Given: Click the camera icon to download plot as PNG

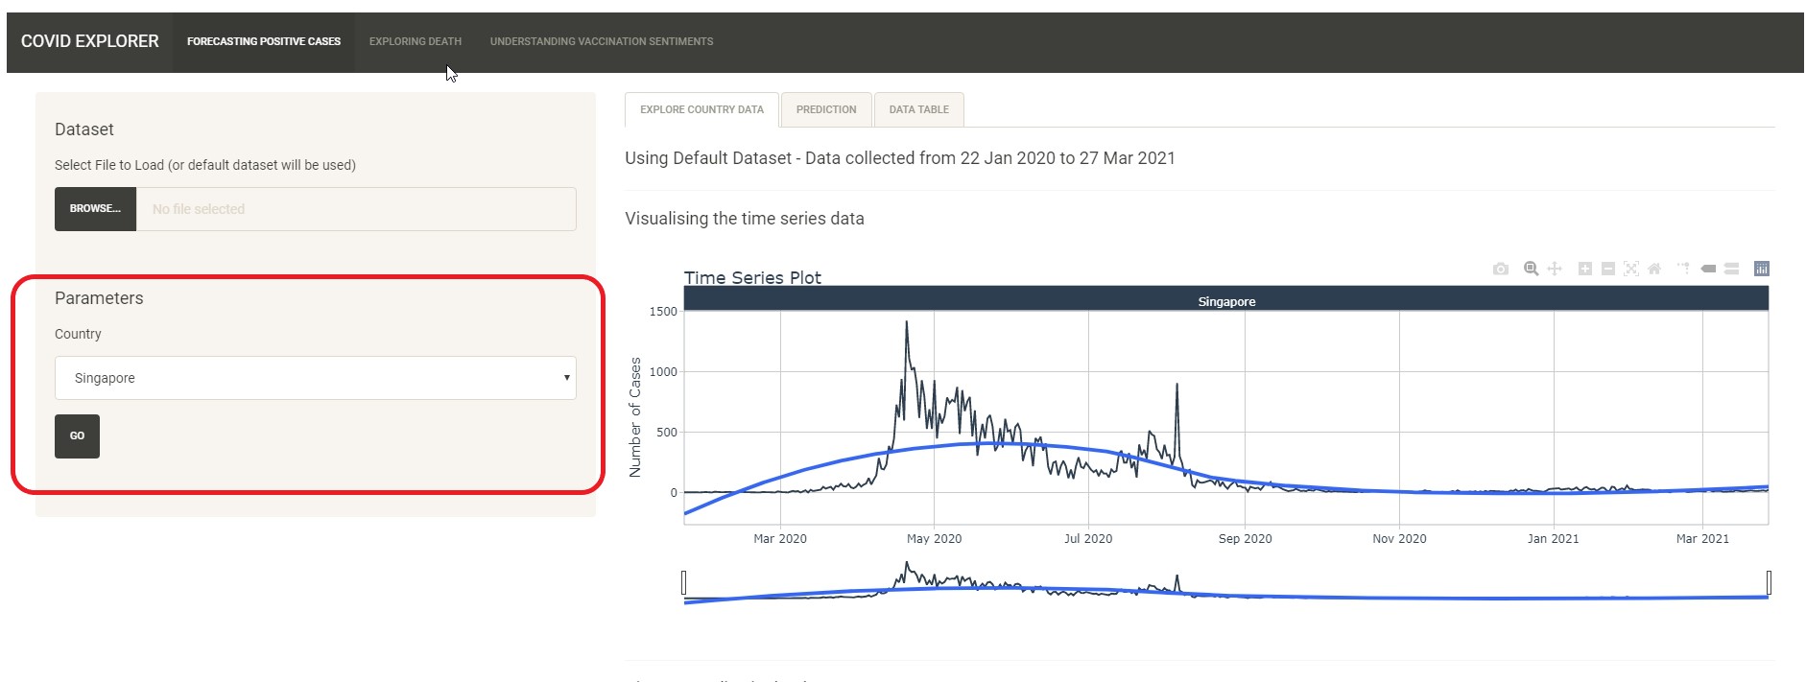Looking at the screenshot, I should coord(1501,270).
